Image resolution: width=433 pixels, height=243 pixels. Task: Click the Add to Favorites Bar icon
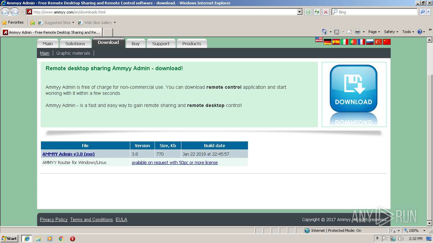click(32, 23)
